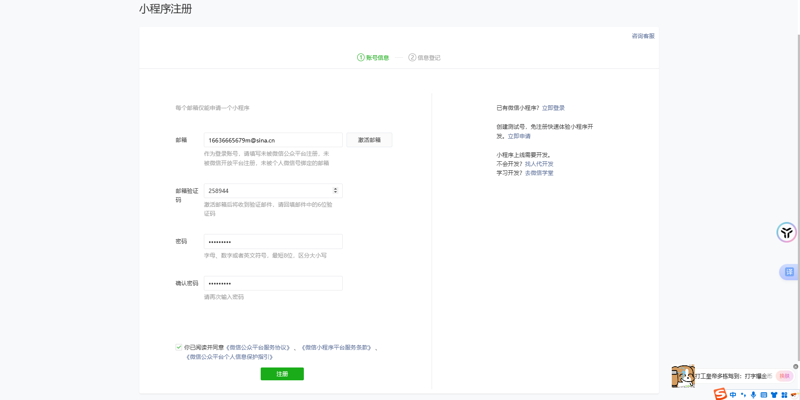The height and width of the screenshot is (400, 800).
Task: Select the 信息登记 step
Action: coord(424,58)
